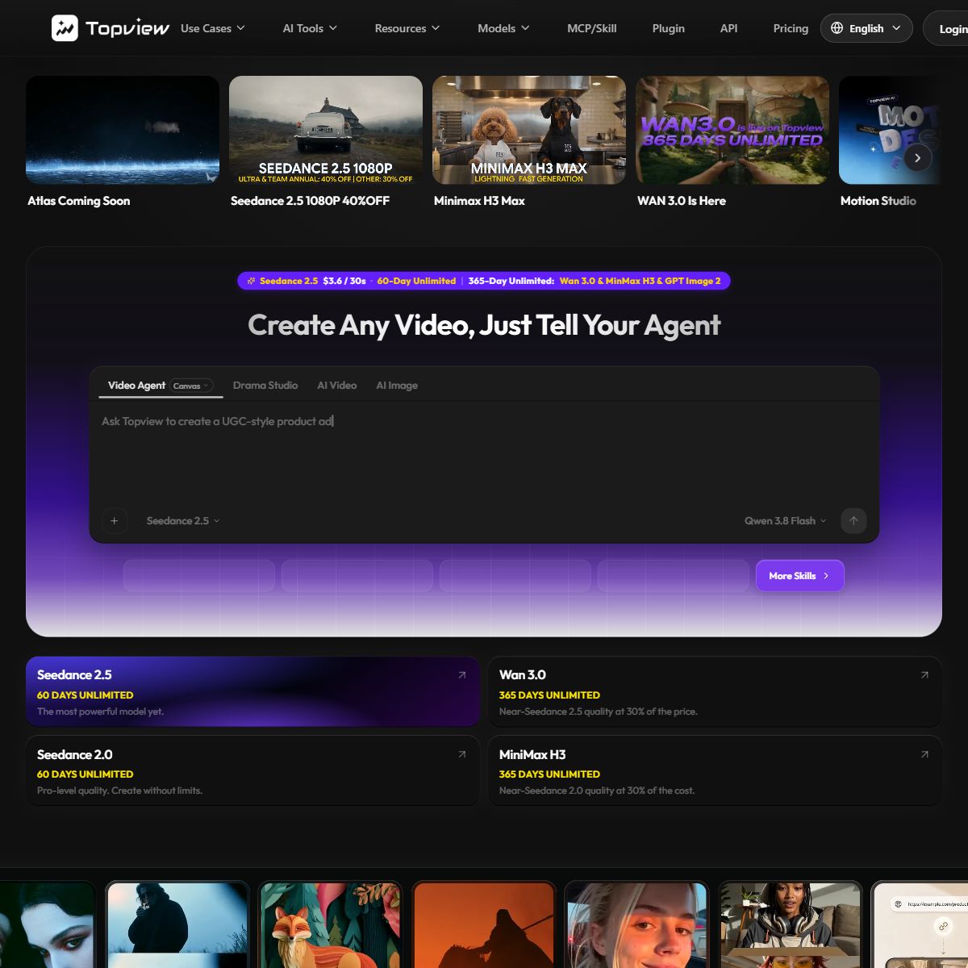Click the WAN 3.0 Is Here caption

682,201
